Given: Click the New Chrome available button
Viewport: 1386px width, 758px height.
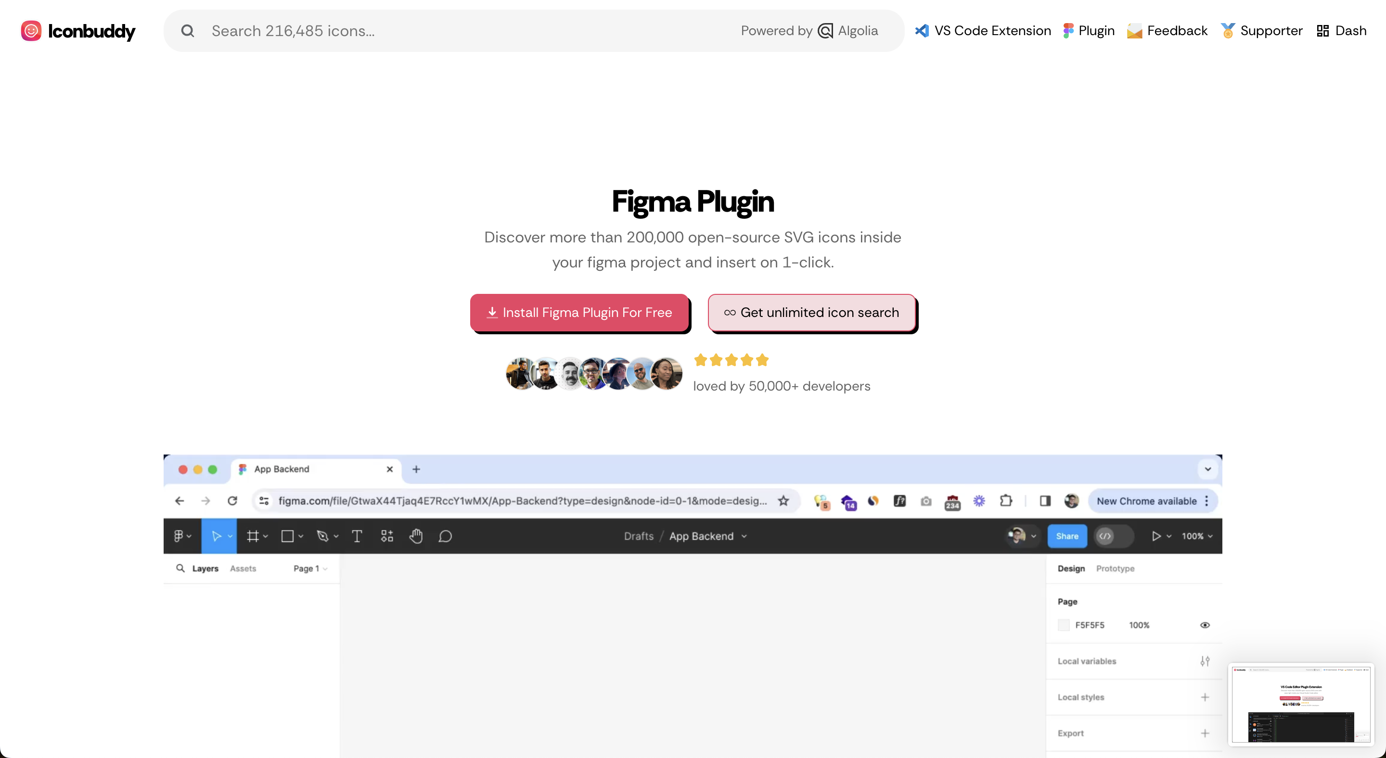Looking at the screenshot, I should [1153, 501].
